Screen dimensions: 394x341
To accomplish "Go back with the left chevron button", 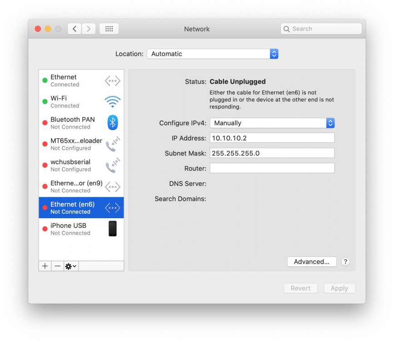I will pos(75,29).
